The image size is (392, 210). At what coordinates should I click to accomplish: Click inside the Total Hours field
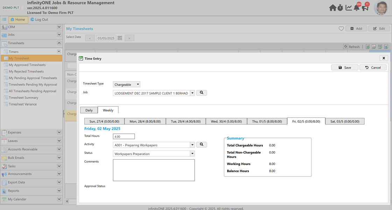pos(124,136)
